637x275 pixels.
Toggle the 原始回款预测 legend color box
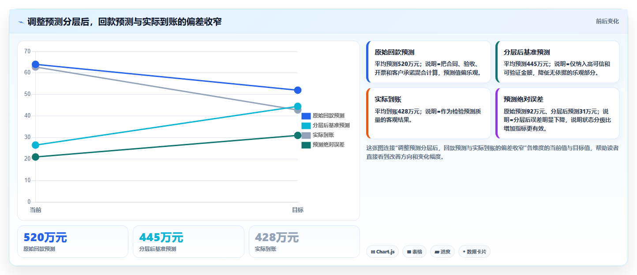tap(306, 116)
